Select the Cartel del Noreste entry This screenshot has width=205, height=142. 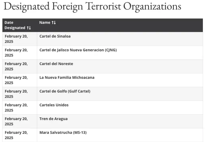pos(56,64)
